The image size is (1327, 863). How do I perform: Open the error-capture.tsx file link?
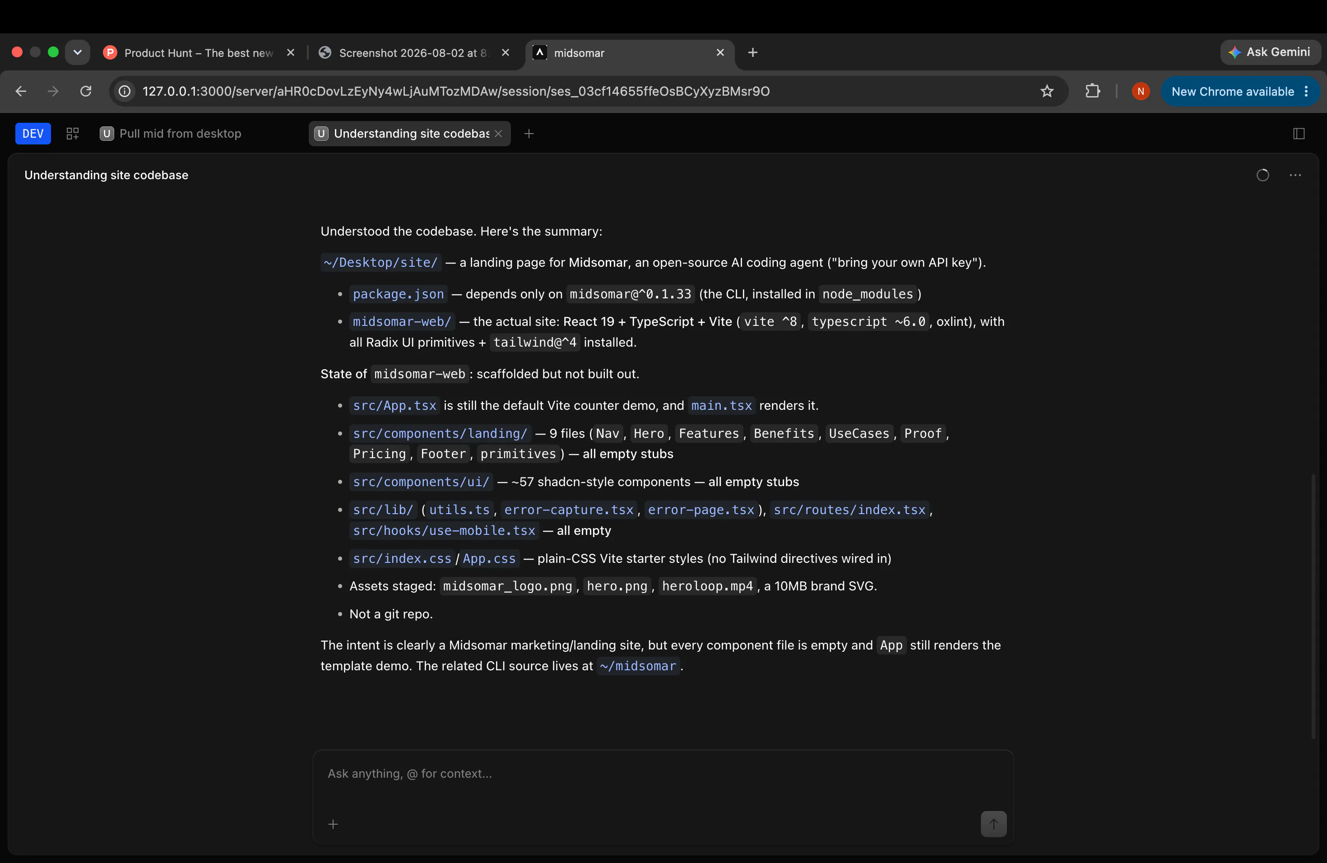coord(569,510)
